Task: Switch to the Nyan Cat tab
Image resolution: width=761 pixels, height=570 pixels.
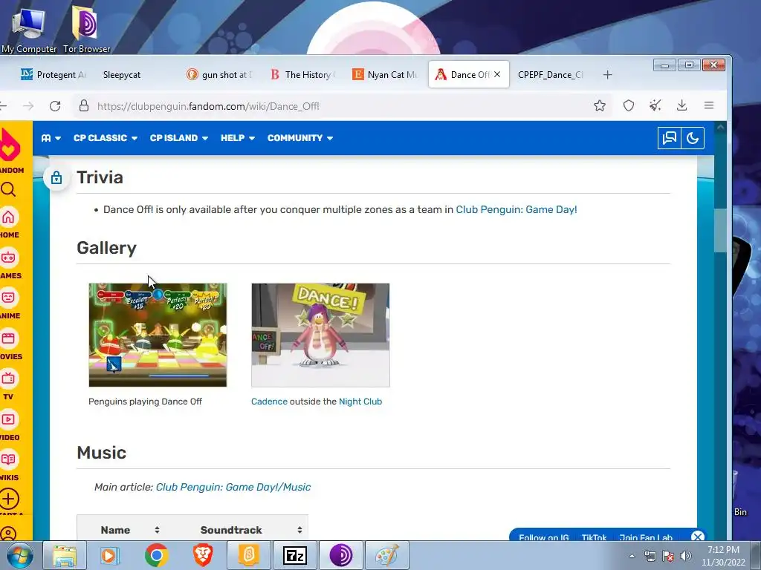Action: click(x=386, y=75)
